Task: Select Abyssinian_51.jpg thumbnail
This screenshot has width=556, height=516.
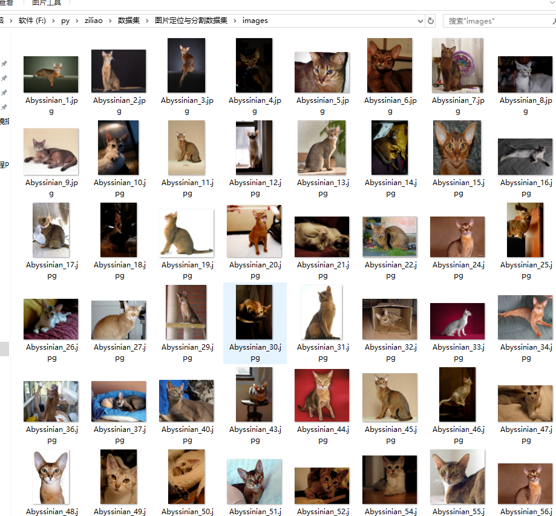Action: (254, 482)
